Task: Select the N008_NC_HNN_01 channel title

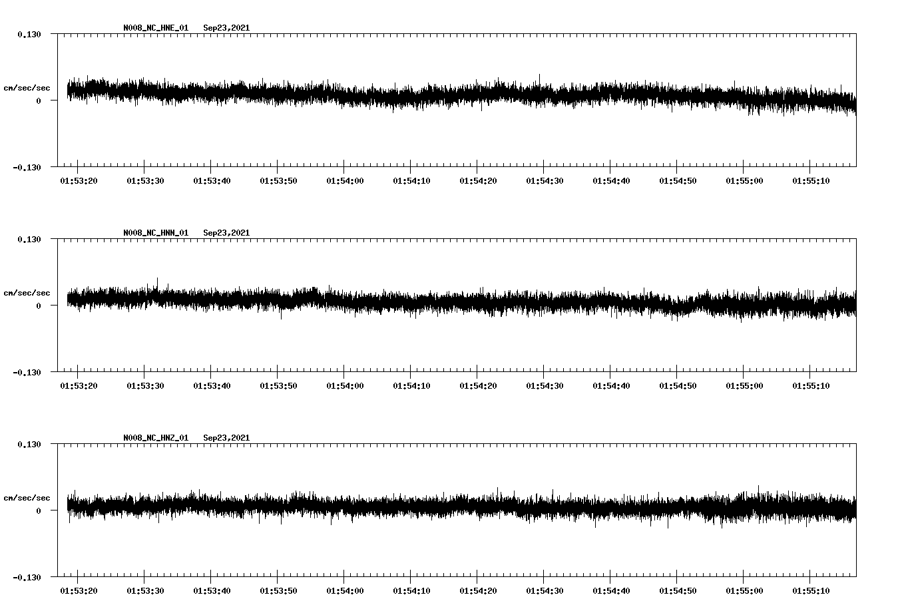Action: pyautogui.click(x=156, y=233)
